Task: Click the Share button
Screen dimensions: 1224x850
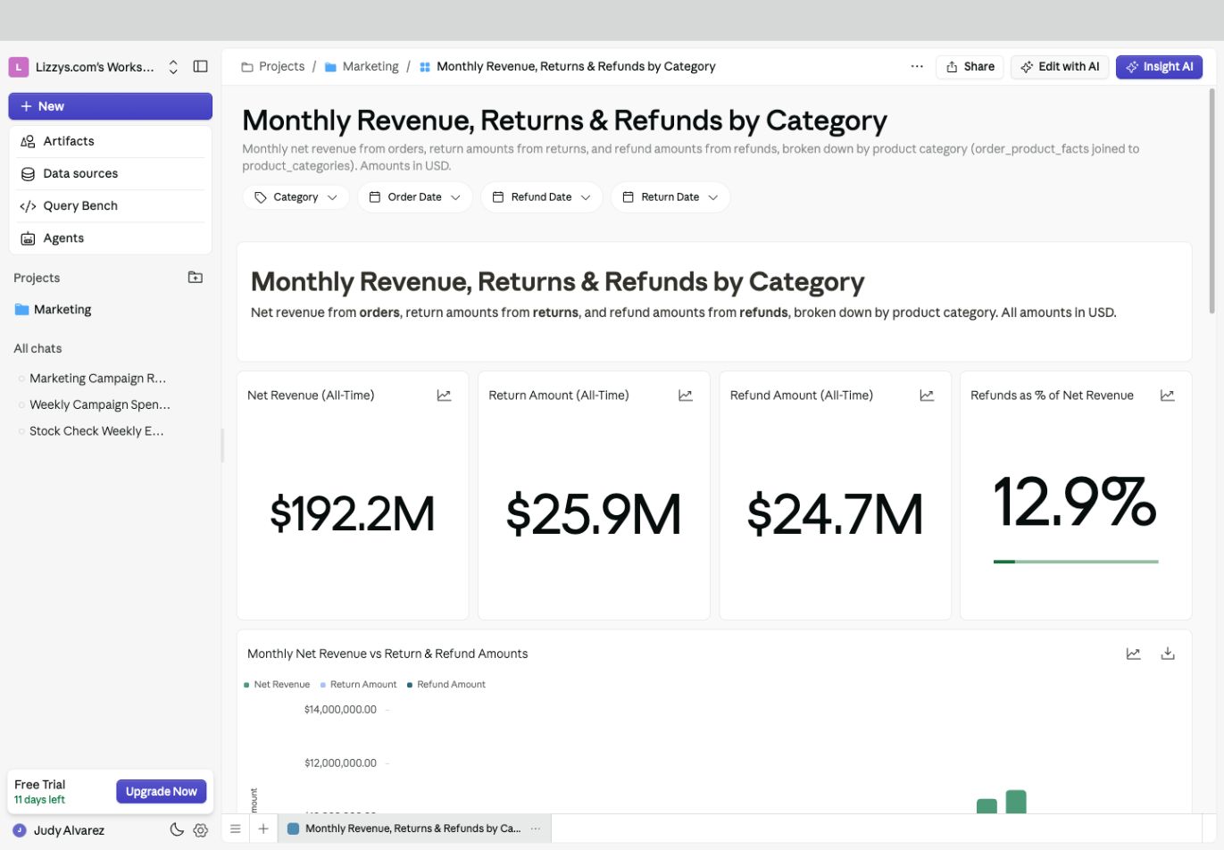Action: (x=970, y=67)
